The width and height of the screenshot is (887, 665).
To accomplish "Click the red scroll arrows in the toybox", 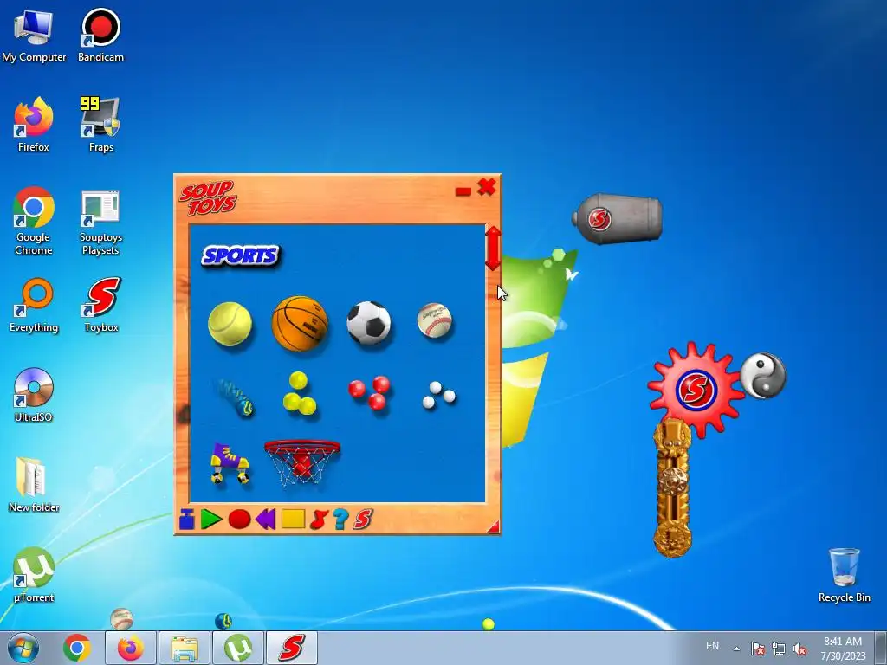I will (x=493, y=249).
